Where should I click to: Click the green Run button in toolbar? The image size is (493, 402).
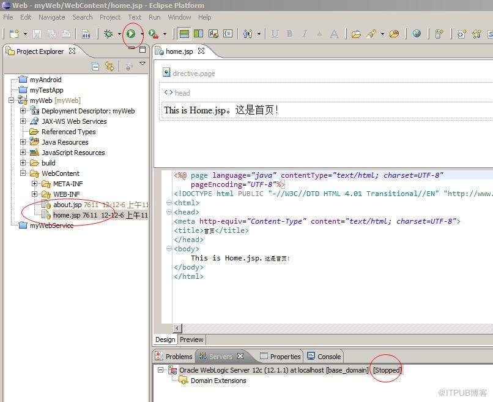click(x=131, y=34)
